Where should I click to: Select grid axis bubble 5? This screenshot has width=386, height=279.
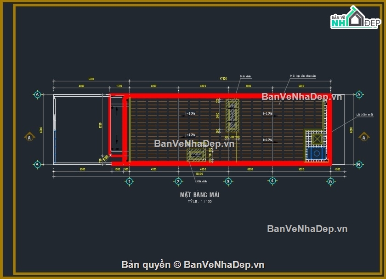coord(330,181)
